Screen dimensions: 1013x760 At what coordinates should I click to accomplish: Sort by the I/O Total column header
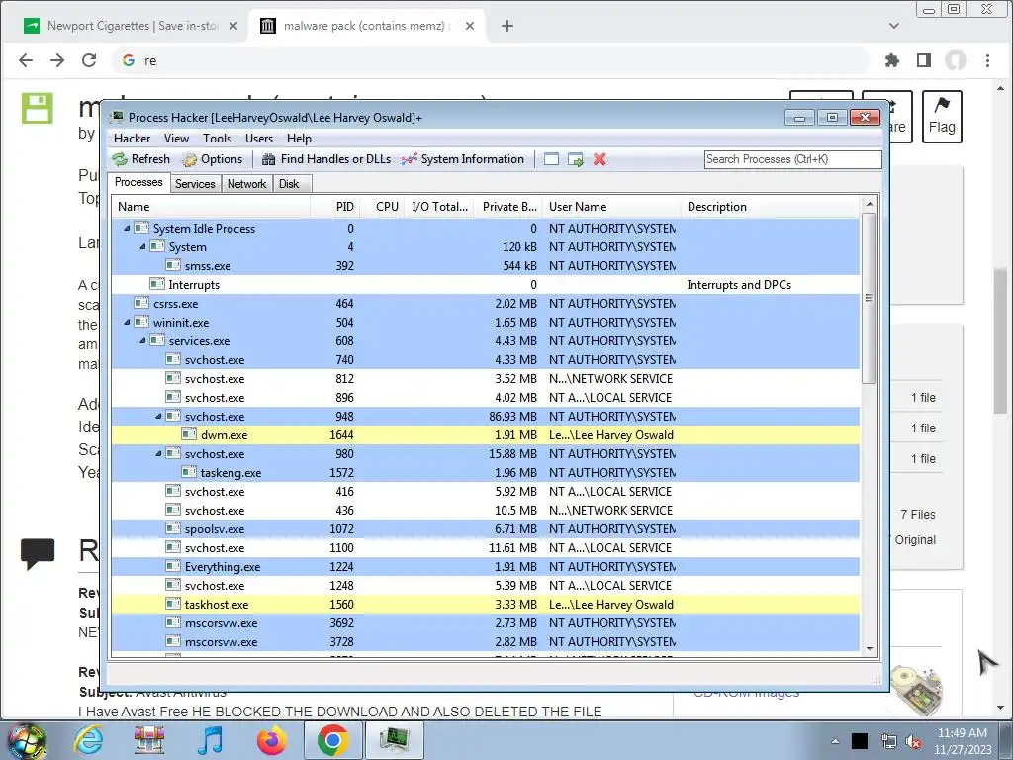[438, 207]
